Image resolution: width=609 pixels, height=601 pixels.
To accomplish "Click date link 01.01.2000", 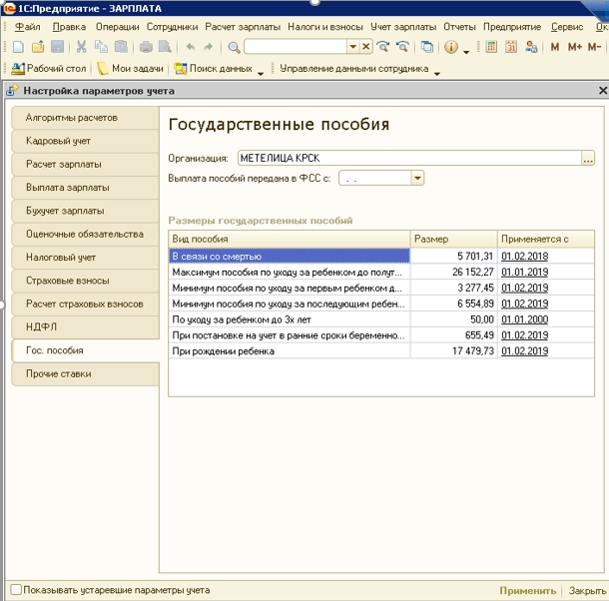I will tap(524, 319).
